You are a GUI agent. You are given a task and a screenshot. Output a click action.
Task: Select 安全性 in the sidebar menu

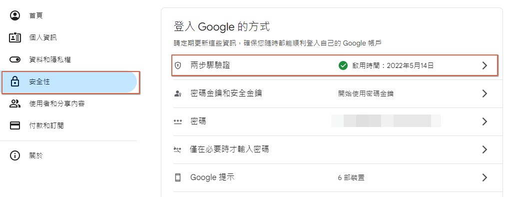click(x=70, y=82)
